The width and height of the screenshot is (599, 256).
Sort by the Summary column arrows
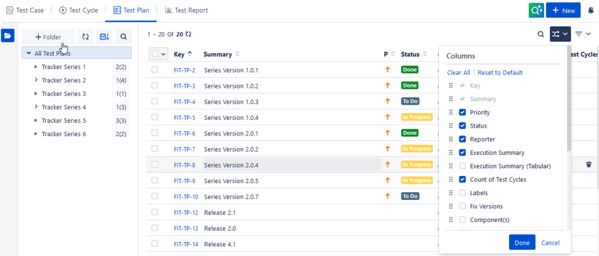(x=237, y=54)
